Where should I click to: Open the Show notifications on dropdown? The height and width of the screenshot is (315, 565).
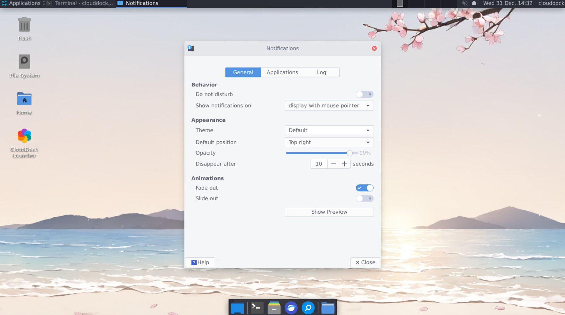pyautogui.click(x=329, y=106)
